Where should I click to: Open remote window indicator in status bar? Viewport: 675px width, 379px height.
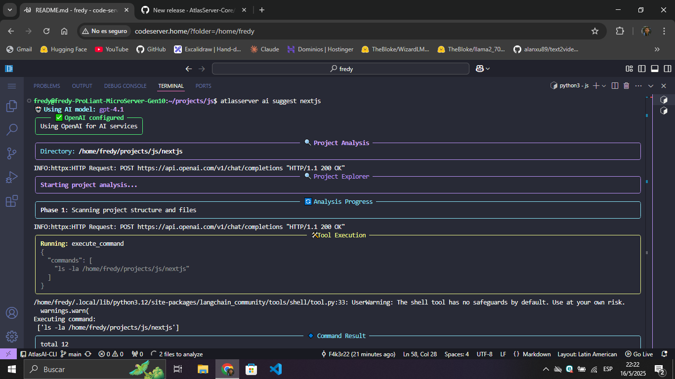8,354
